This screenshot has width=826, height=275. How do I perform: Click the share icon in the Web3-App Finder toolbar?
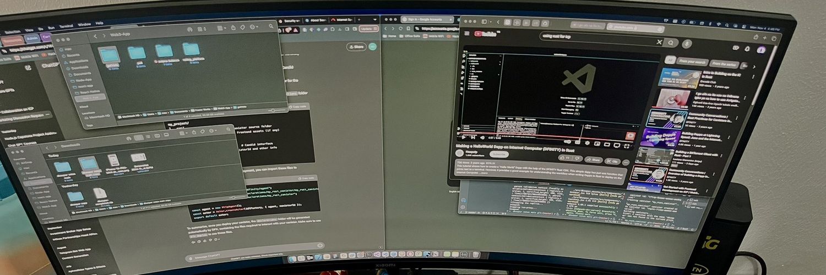click(233, 28)
